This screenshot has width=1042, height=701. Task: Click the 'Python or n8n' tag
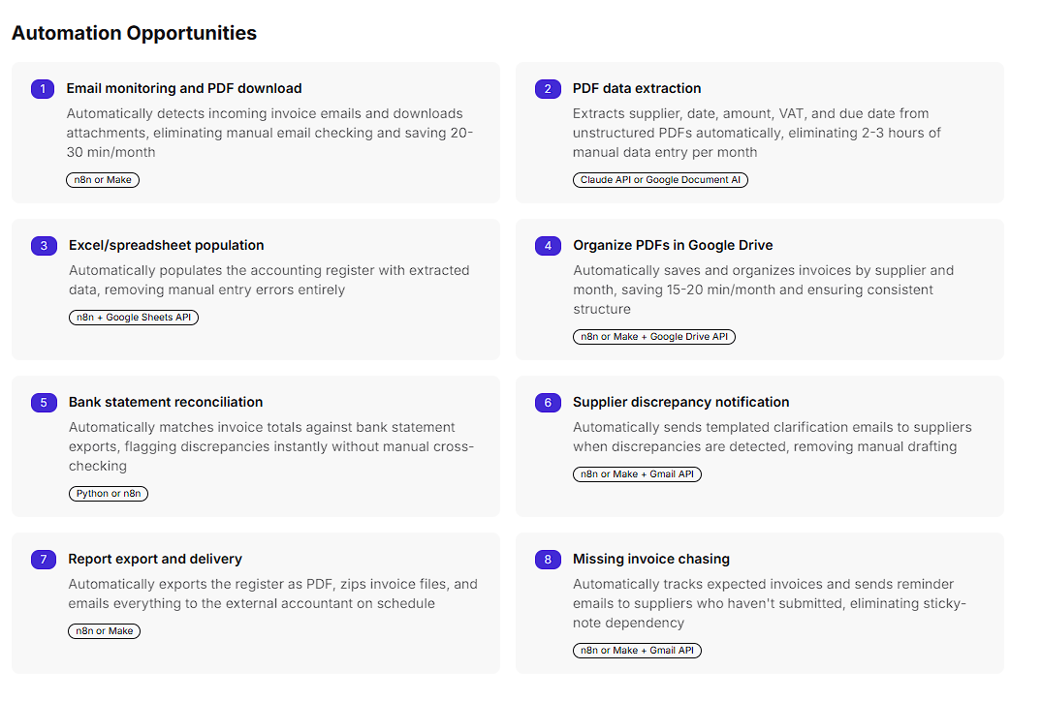click(x=108, y=494)
